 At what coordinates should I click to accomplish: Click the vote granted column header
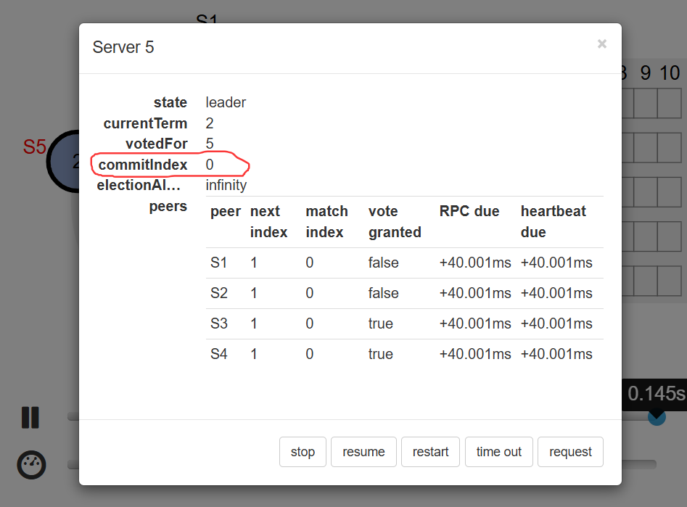tap(395, 222)
